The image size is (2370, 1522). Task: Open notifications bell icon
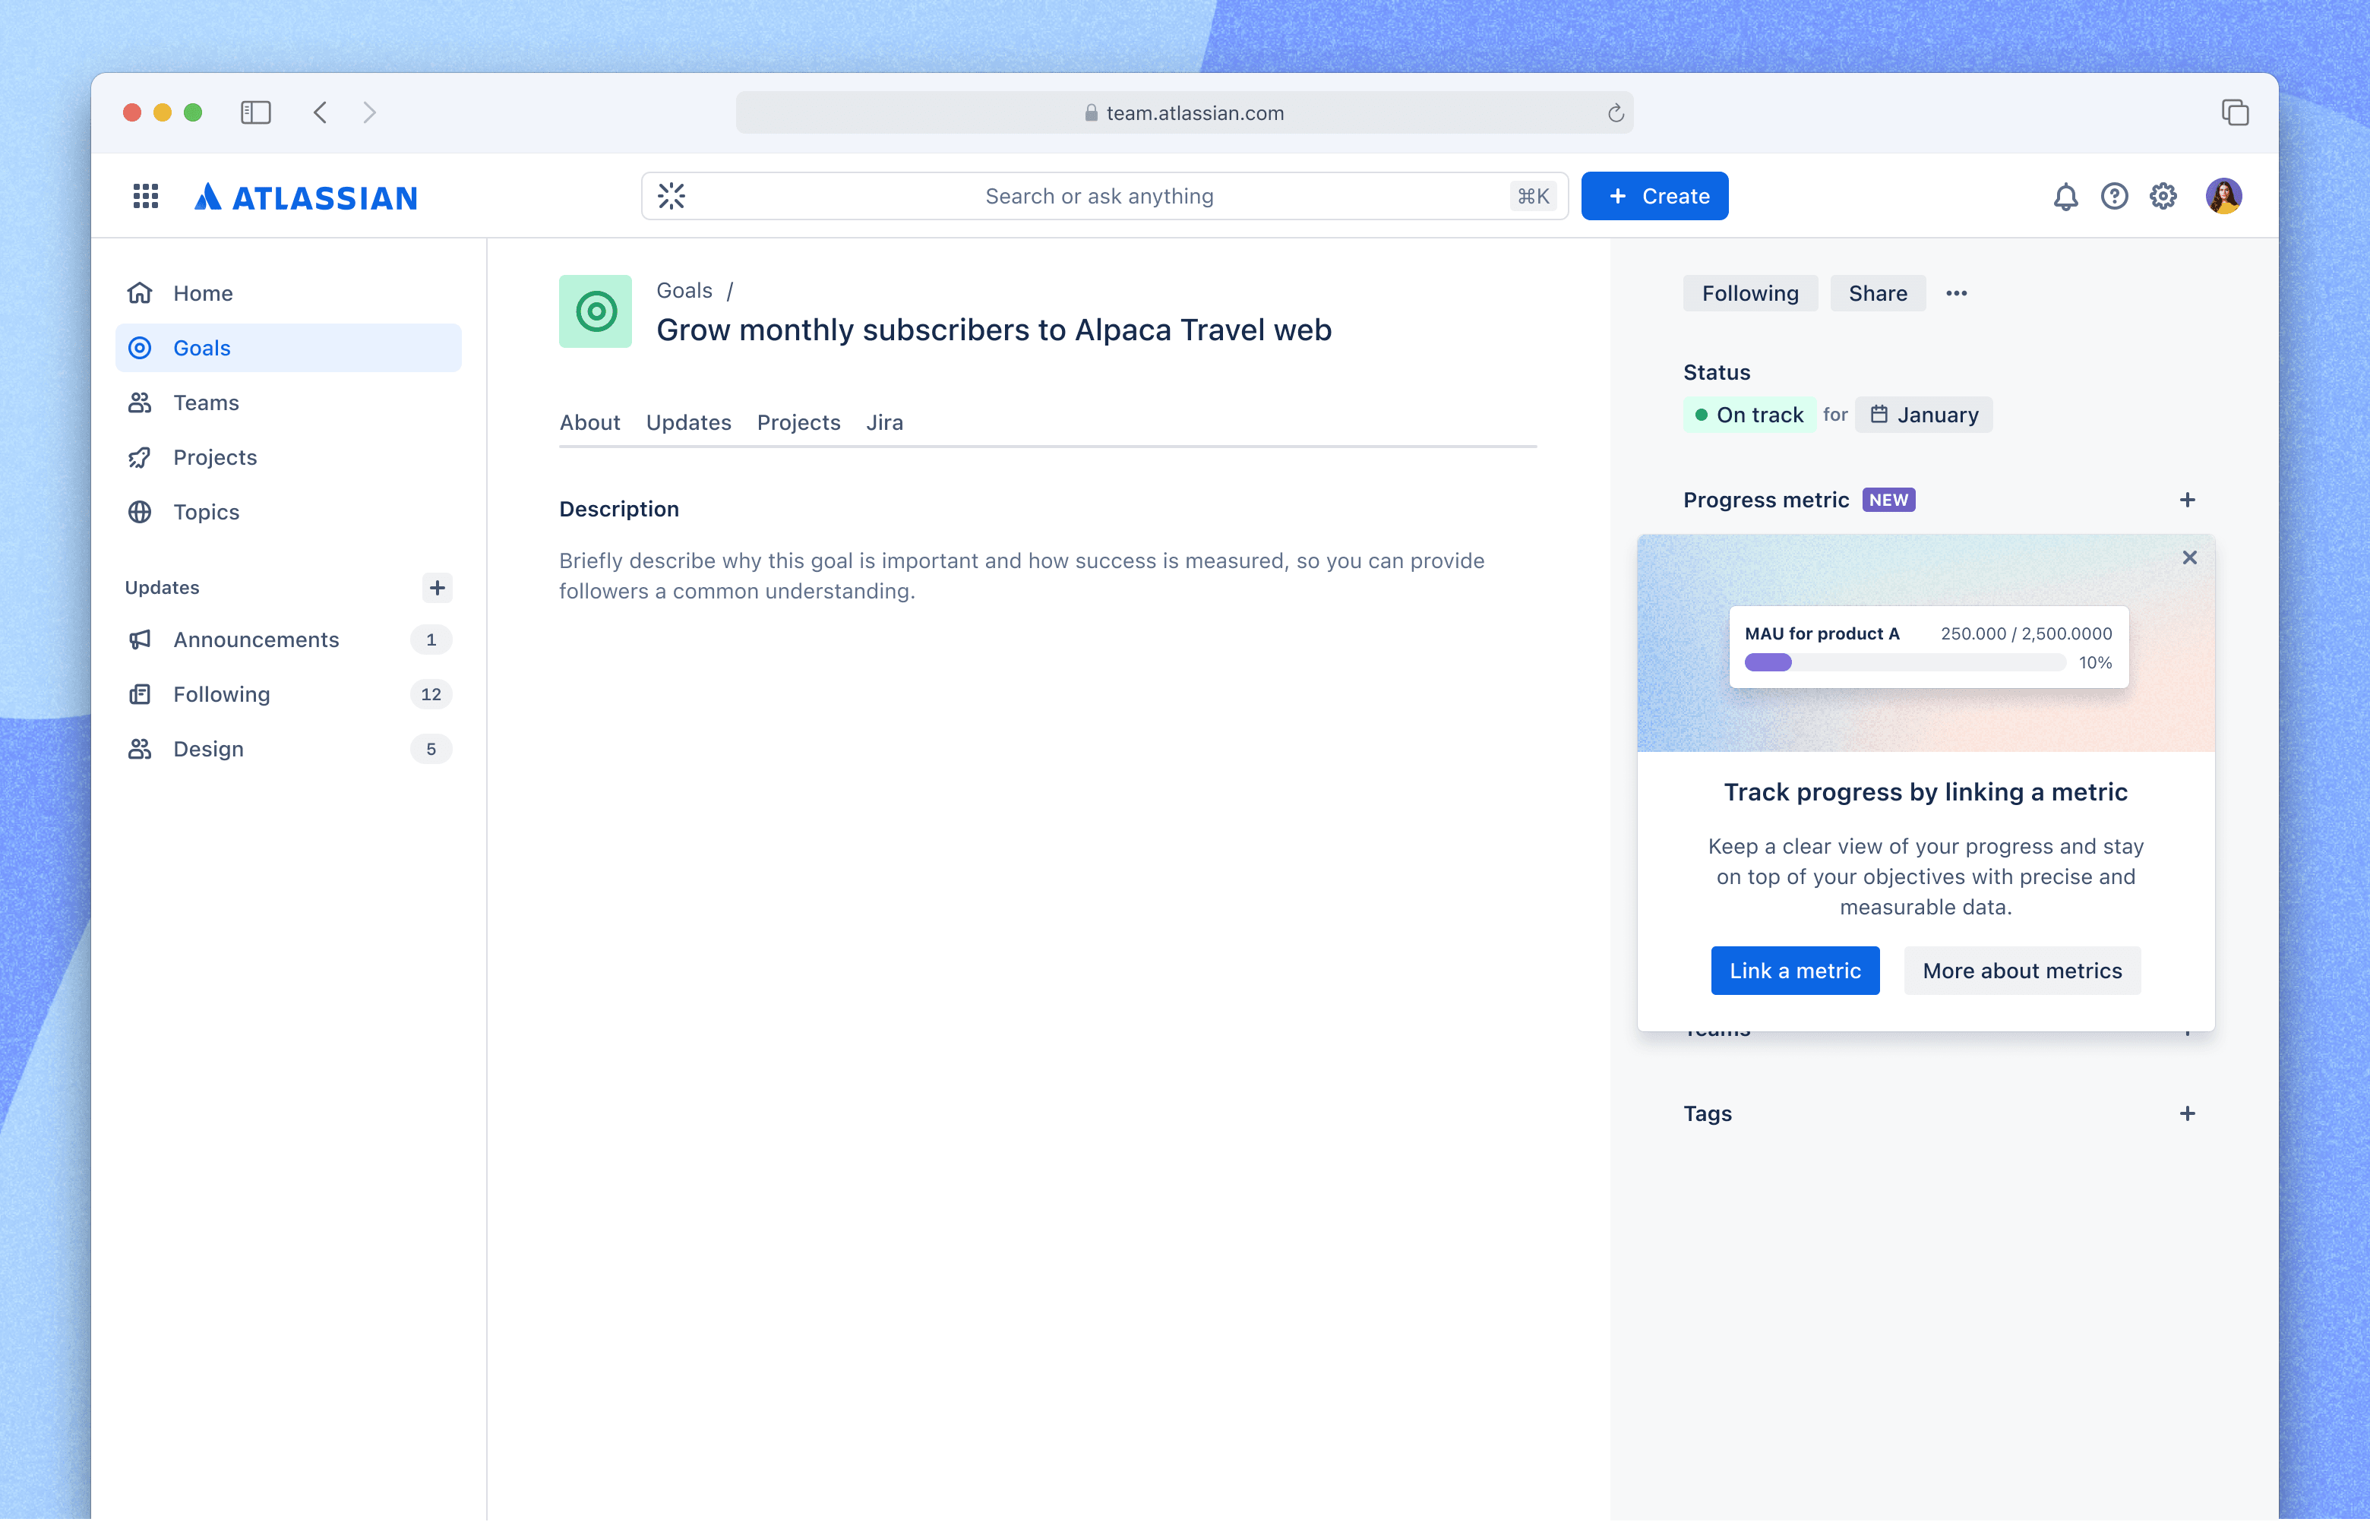click(x=2065, y=196)
